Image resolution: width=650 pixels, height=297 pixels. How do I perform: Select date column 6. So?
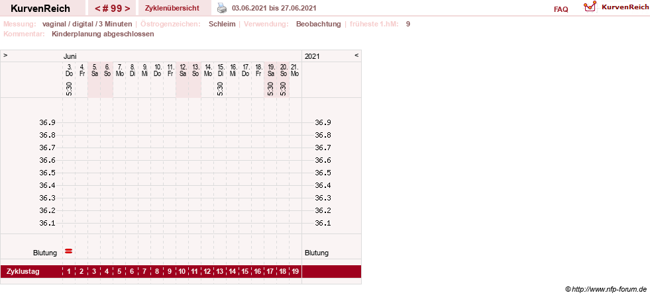pyautogui.click(x=107, y=70)
